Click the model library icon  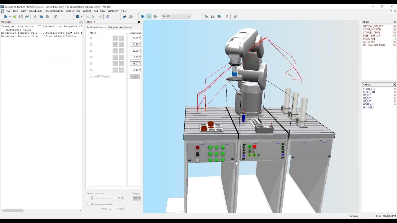[125, 16]
